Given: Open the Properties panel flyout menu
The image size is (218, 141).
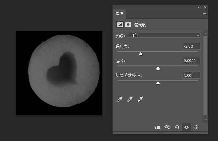Looking at the screenshot, I should pyautogui.click(x=205, y=14).
